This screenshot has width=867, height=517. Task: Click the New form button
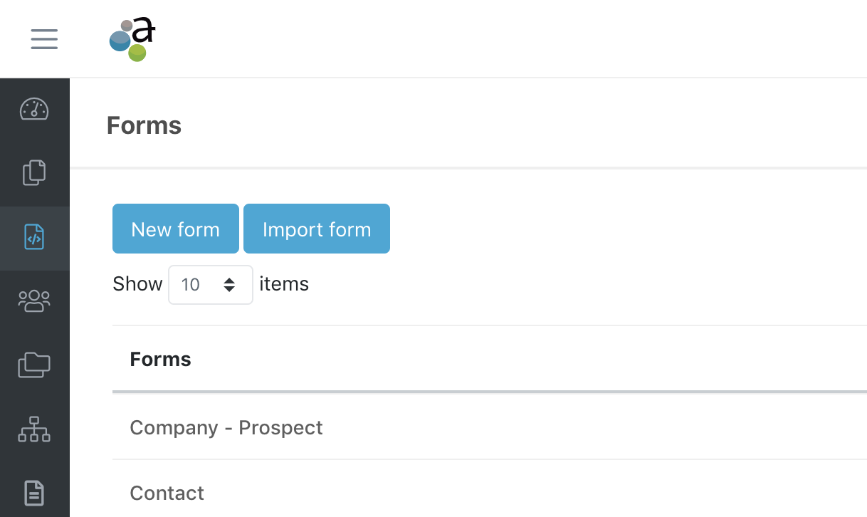coord(176,229)
